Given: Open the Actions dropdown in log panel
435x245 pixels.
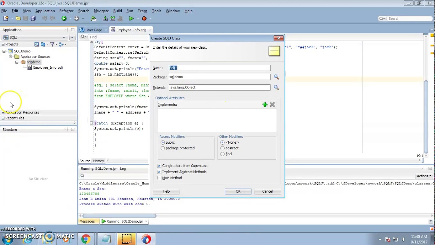Looking at the screenshot, I should coord(424,176).
